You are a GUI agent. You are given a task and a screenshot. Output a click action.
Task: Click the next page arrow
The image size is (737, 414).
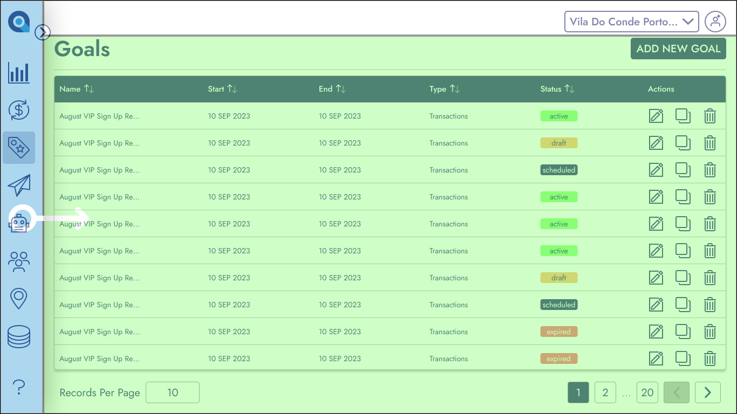pos(708,392)
